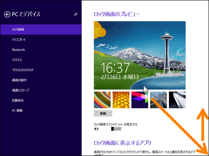The image size is (209, 156).
Task: Click the 参照 browse button
Action: point(103,114)
